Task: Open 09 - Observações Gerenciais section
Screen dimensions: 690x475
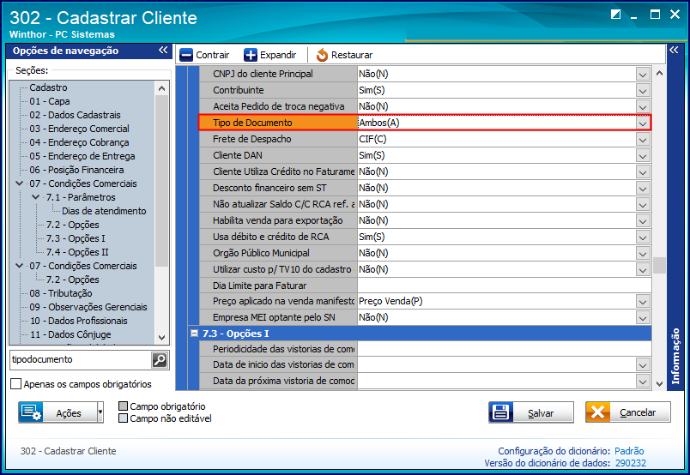Action: pos(88,307)
